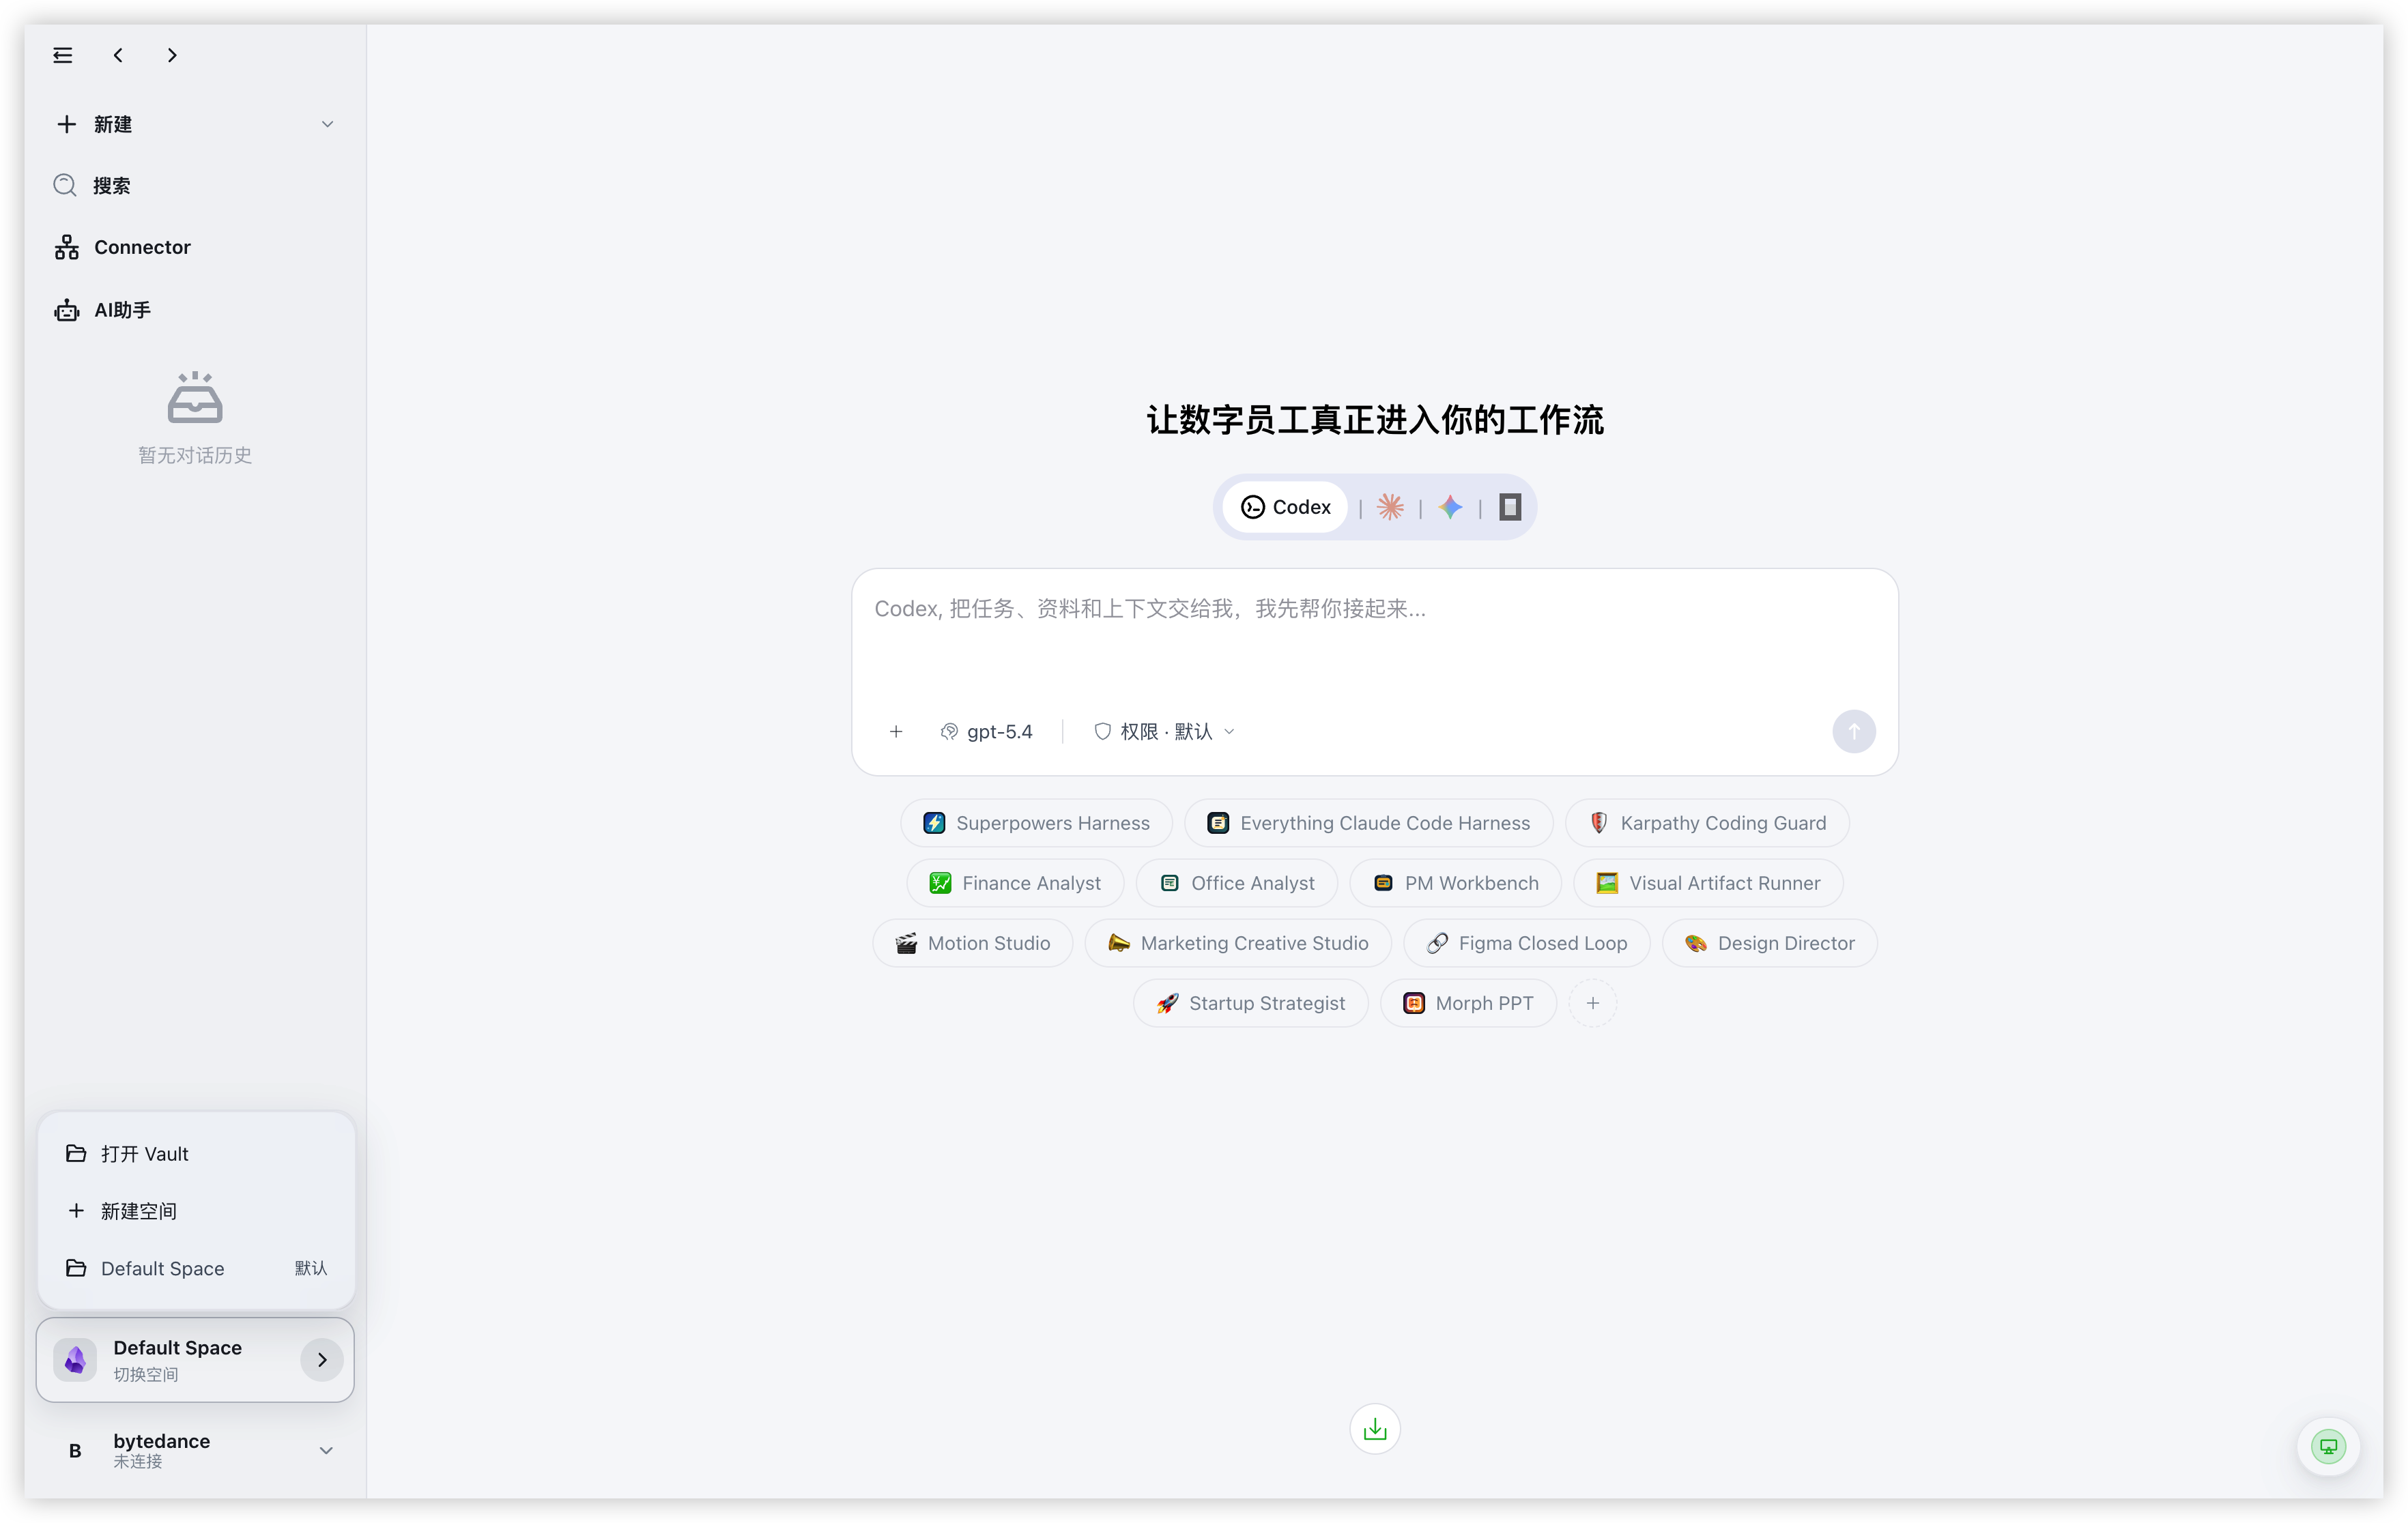The image size is (2408, 1523).
Task: Select the Karpathy Coding Guard chip
Action: coord(1707,823)
